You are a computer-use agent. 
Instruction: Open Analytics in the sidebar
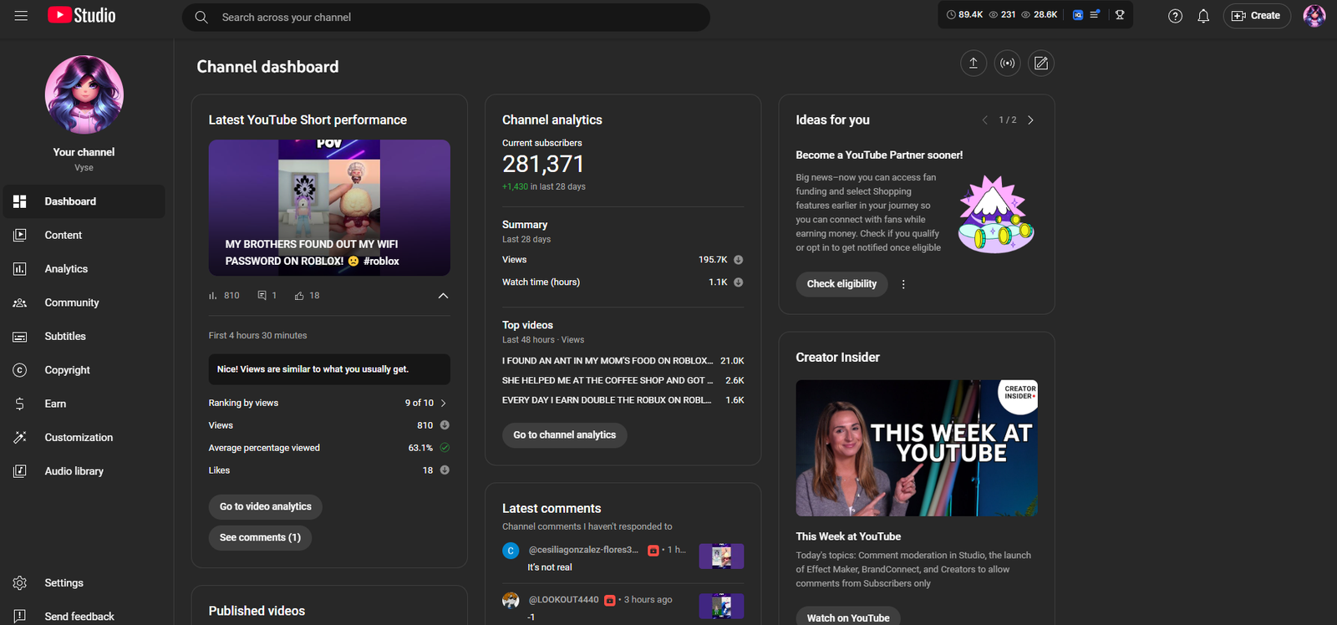click(66, 269)
